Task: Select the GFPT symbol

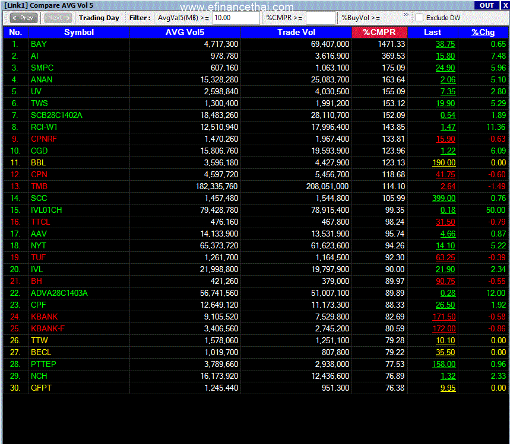Action: pyautogui.click(x=41, y=388)
